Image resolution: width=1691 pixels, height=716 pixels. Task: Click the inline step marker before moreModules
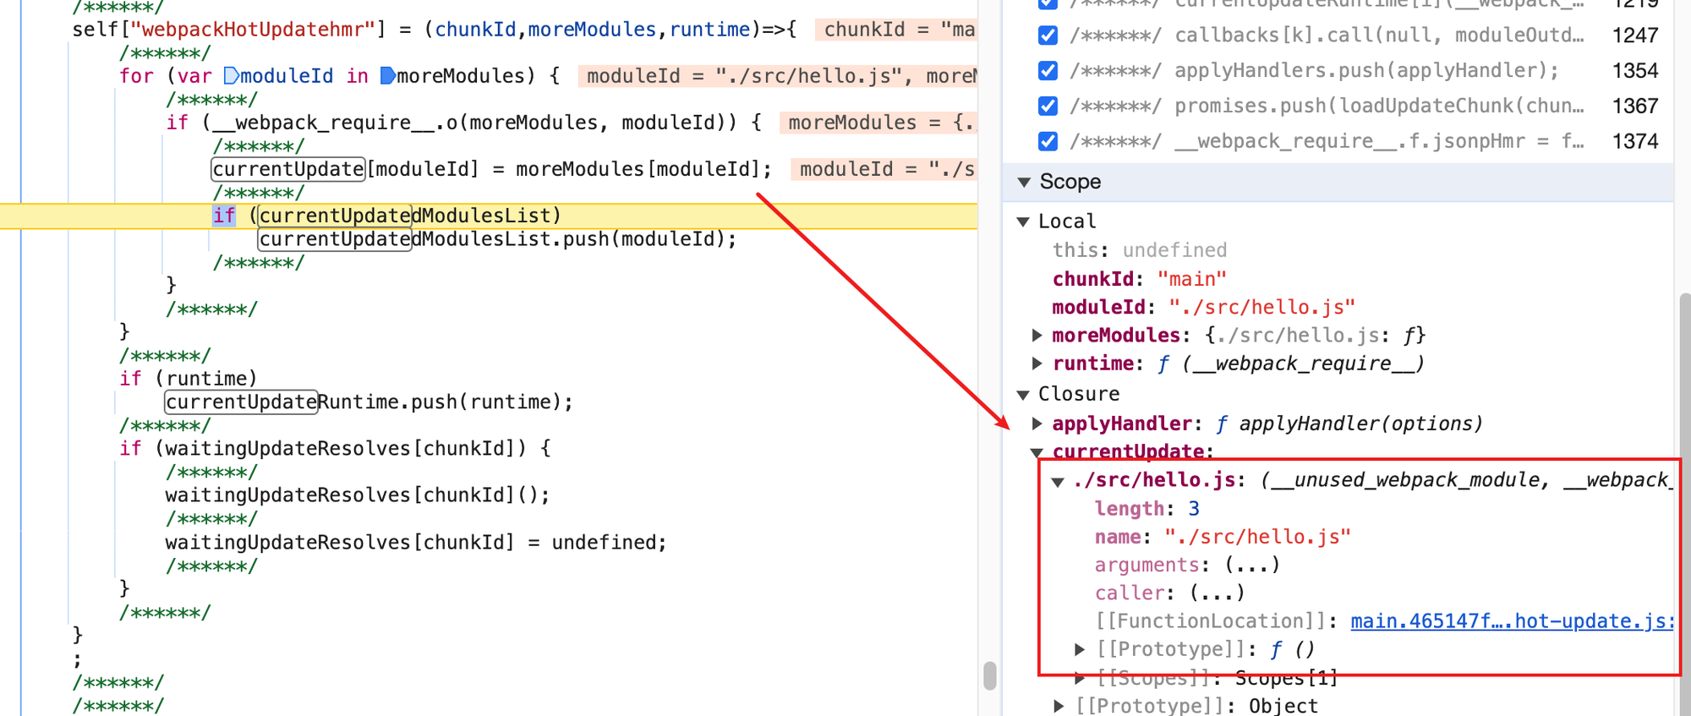point(387,76)
